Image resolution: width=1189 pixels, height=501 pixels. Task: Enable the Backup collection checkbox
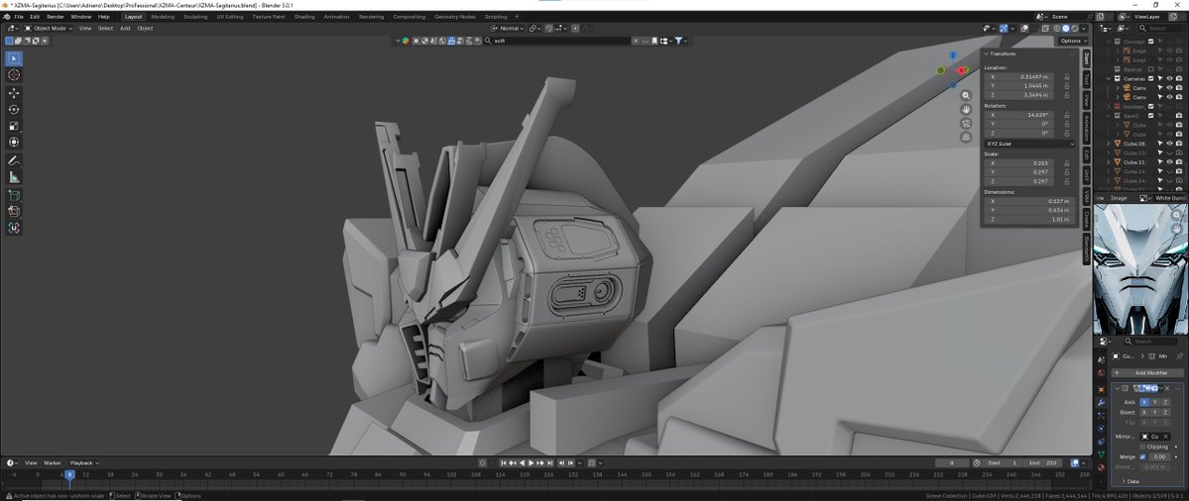click(1150, 69)
